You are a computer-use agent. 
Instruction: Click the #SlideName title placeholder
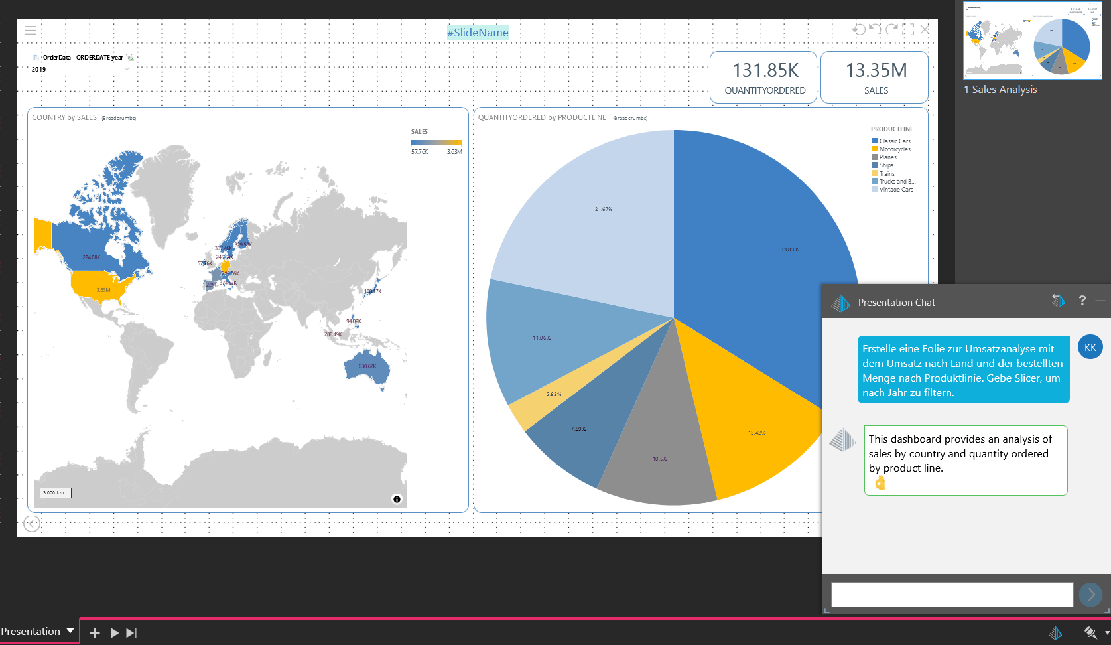coord(478,33)
